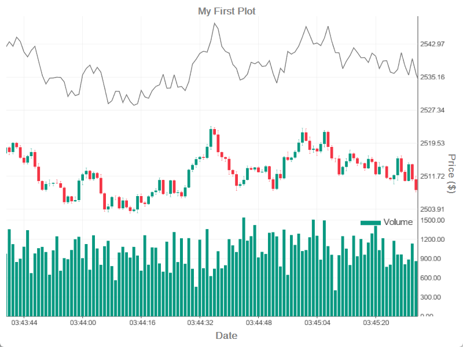463x347 pixels.
Task: Click the 03:44:48 time tick label
Action: (x=259, y=323)
